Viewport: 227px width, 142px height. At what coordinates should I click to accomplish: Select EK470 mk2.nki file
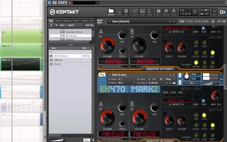(x=71, y=56)
